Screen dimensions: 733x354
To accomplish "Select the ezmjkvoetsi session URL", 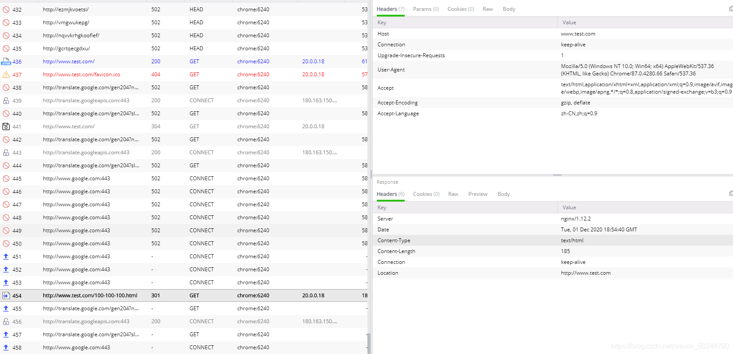I will coord(65,10).
